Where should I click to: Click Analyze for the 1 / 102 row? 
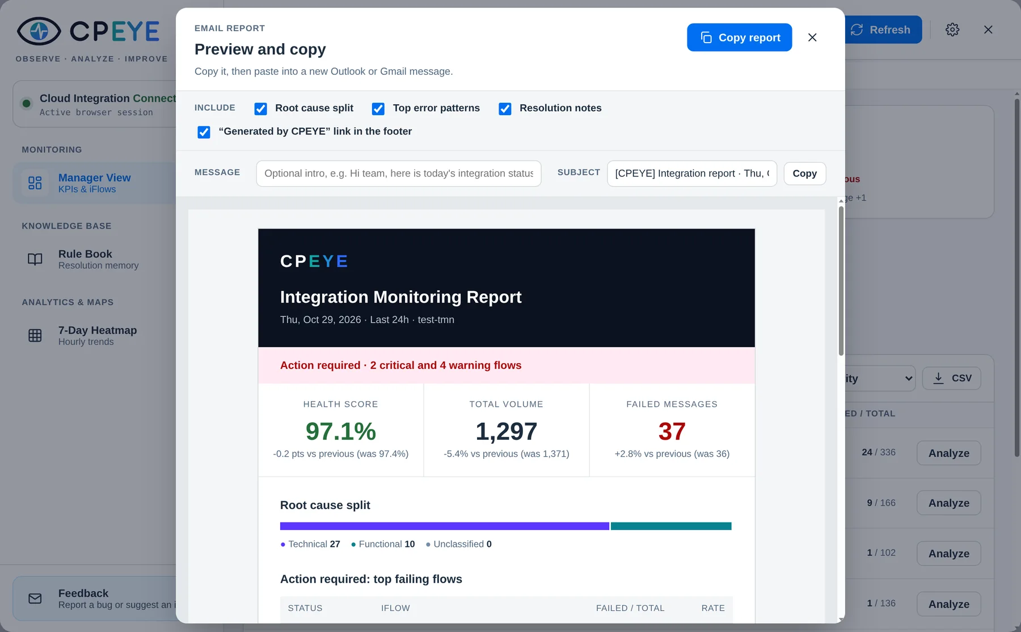coord(948,554)
